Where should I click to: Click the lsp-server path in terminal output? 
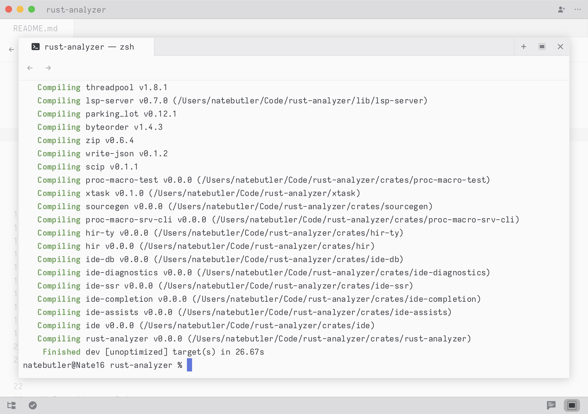pyautogui.click(x=300, y=101)
